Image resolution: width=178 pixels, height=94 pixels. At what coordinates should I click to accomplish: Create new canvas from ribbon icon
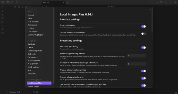3,14
